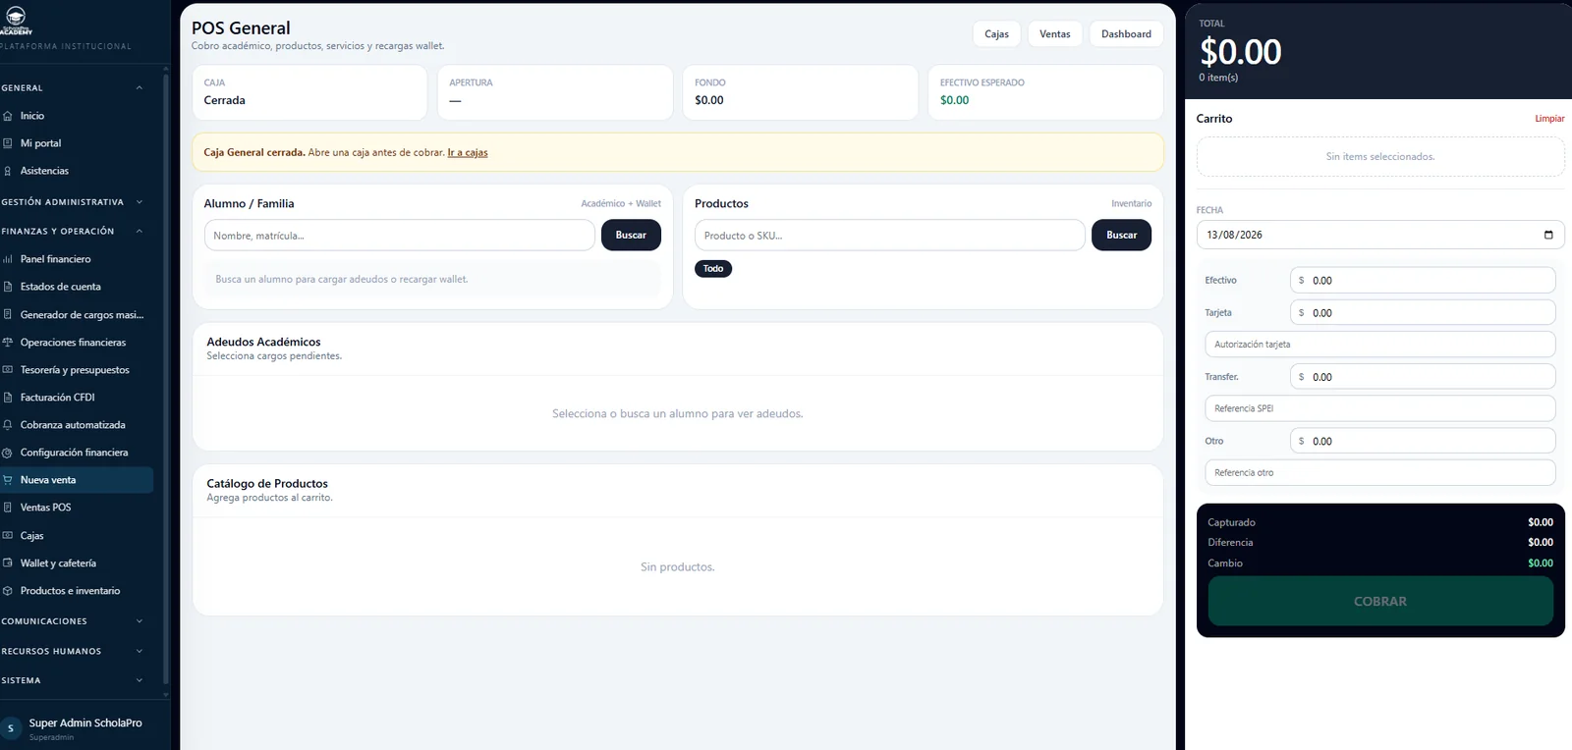Focus the Referencia SPEI input
Screen dimensions: 1572x750
coord(1380,408)
